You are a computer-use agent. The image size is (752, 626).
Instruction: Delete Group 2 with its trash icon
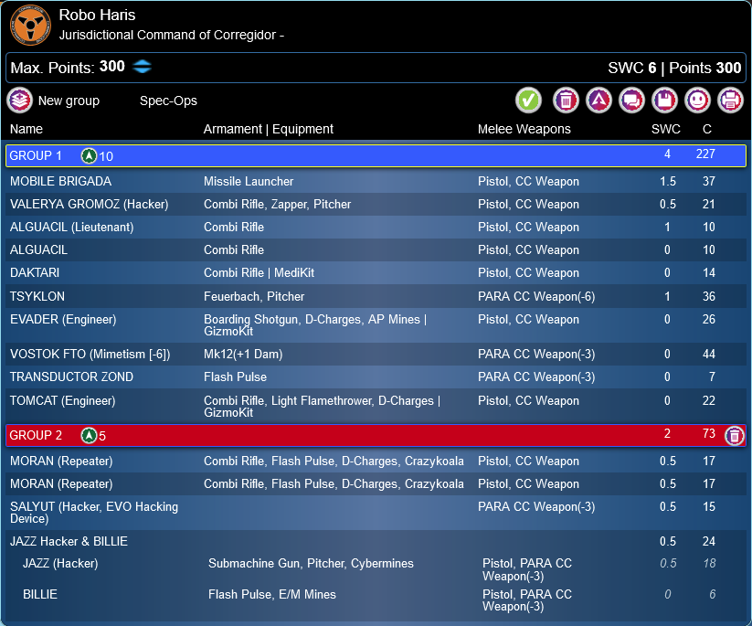[x=735, y=436]
